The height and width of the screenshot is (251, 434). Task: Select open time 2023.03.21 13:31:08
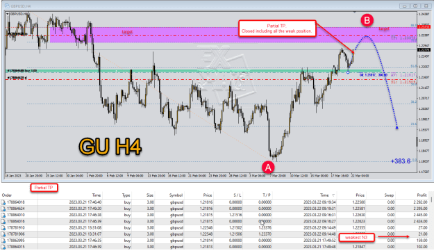coord(85,228)
